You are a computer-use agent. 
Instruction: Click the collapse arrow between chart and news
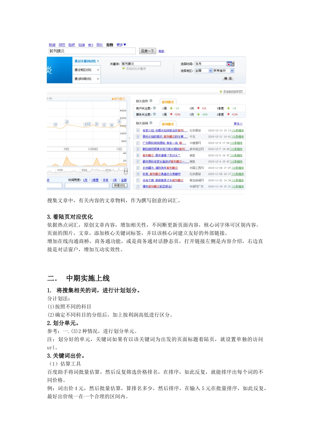tap(130, 138)
